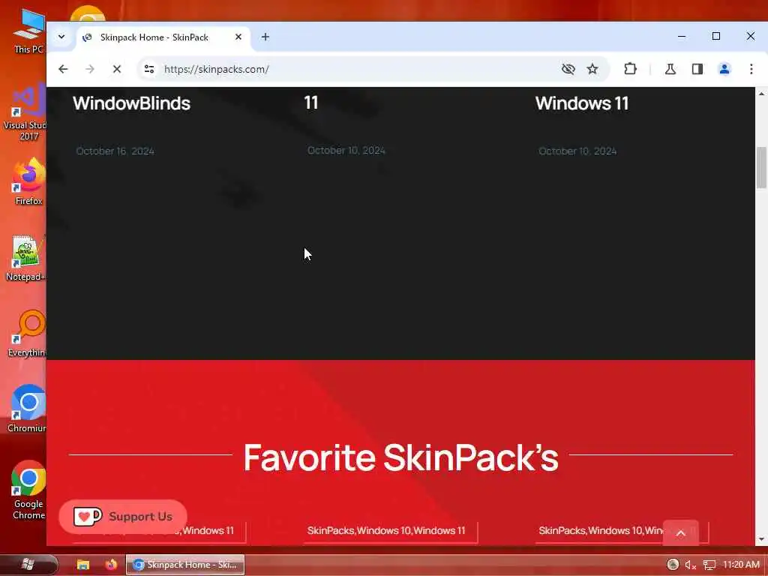The image size is (768, 576).
Task: Minimize the Chrome window
Action: (x=681, y=36)
